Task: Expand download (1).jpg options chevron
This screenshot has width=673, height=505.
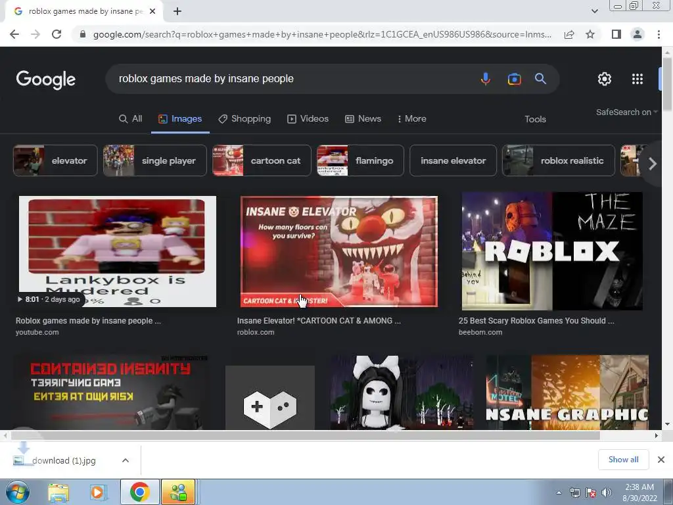Action: 126,460
